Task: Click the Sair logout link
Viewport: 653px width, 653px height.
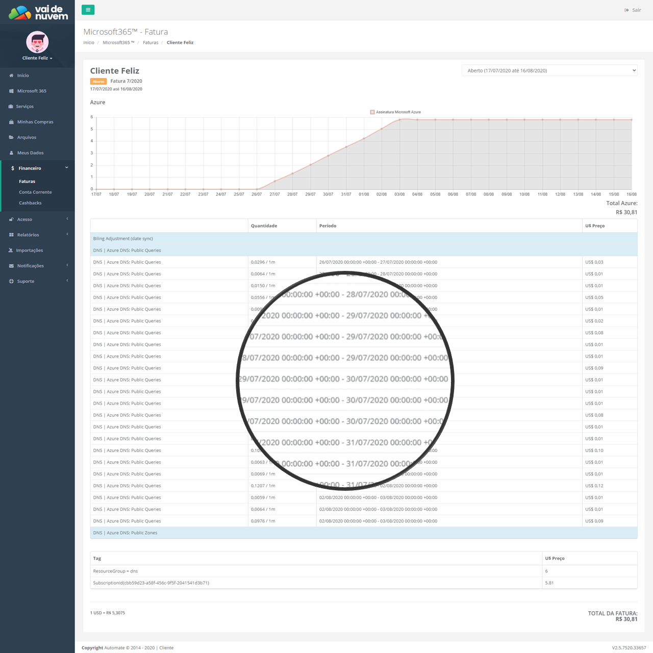Action: click(x=633, y=10)
